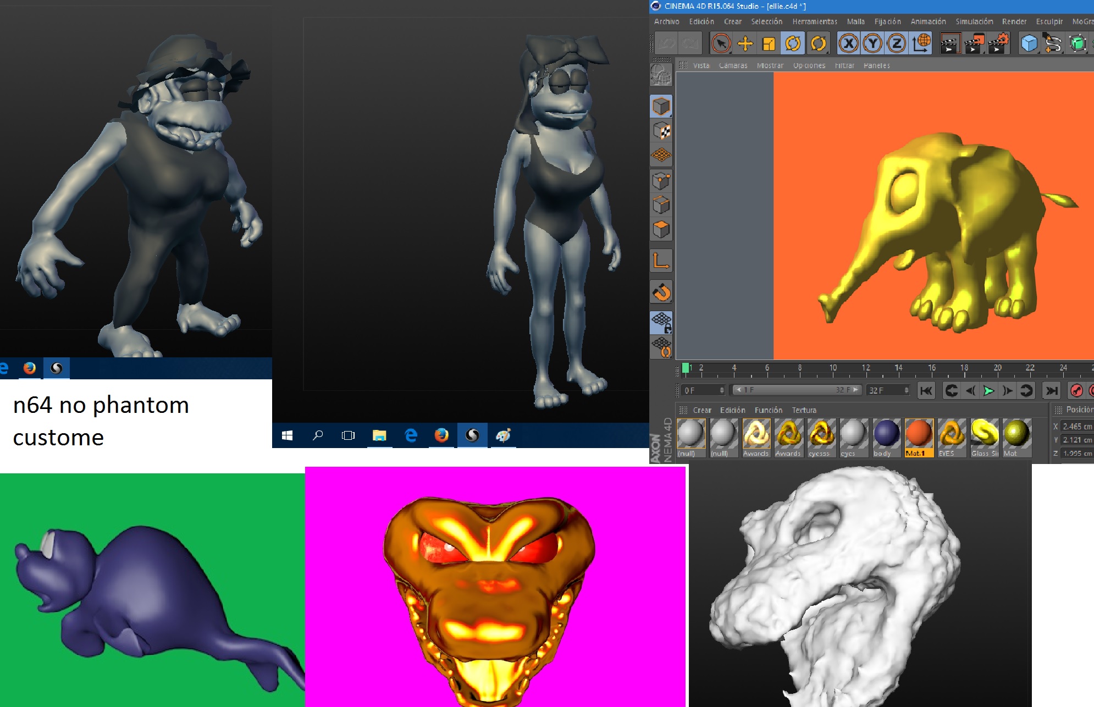Toggle X axis lock
This screenshot has height=707, width=1094.
(x=848, y=43)
